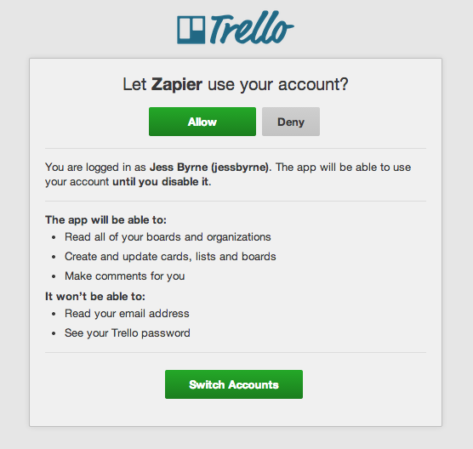
Task: Click the 'See your Trello password' item
Action: pyautogui.click(x=128, y=333)
